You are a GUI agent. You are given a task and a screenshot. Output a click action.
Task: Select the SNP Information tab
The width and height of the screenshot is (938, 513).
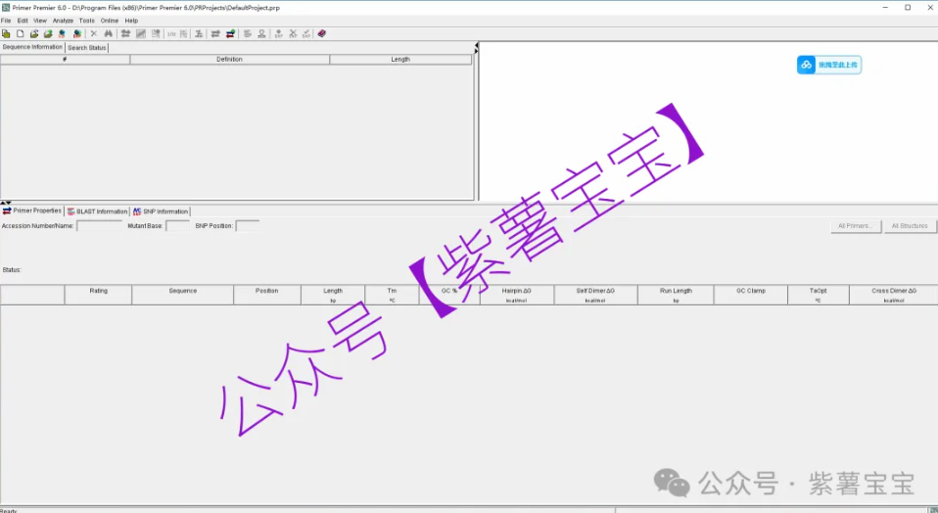click(161, 211)
